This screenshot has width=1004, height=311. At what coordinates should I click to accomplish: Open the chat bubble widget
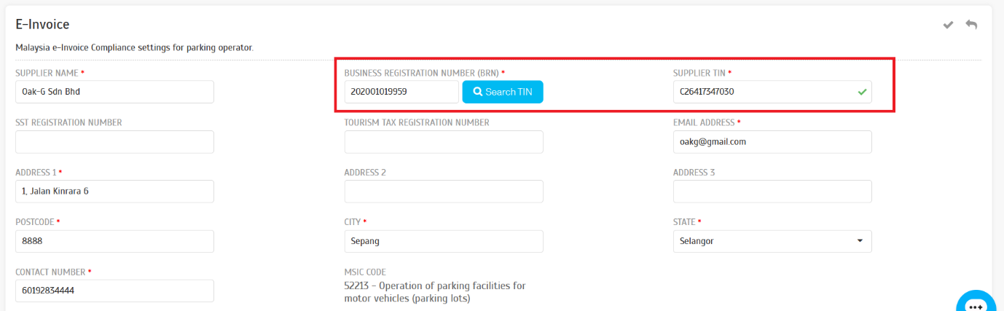pyautogui.click(x=976, y=304)
